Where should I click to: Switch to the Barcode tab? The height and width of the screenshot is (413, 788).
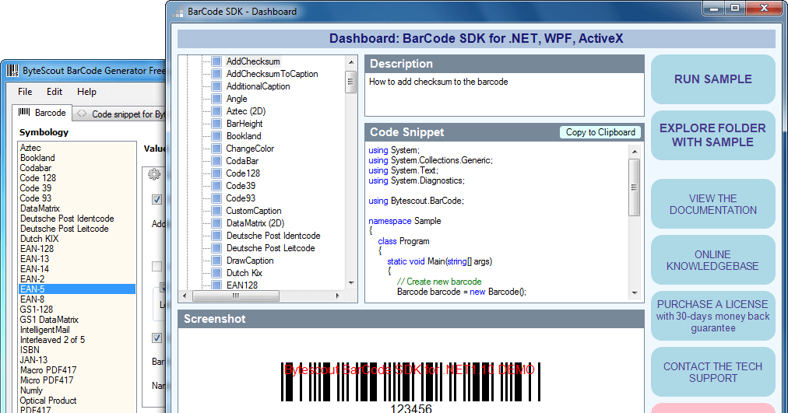point(42,113)
